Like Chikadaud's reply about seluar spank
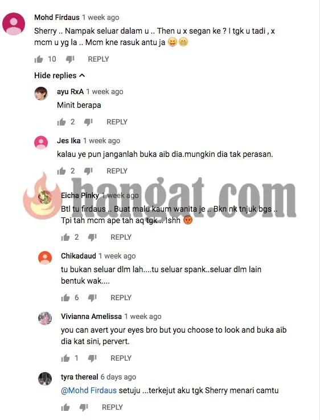The height and width of the screenshot is (420, 320). pyautogui.click(x=65, y=298)
